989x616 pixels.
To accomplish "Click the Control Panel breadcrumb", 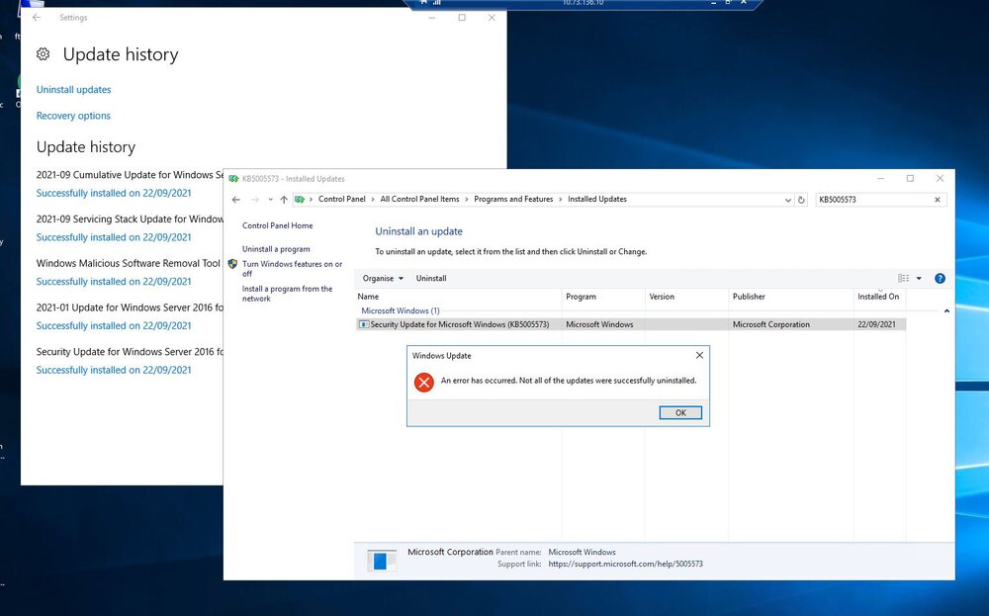I will point(341,200).
